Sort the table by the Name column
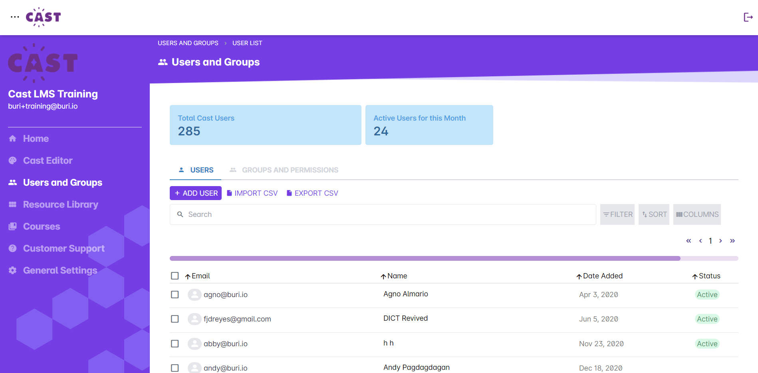Viewport: 758px width, 373px height. click(x=394, y=276)
